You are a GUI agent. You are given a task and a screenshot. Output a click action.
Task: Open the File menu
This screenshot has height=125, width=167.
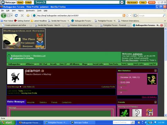[3, 11]
